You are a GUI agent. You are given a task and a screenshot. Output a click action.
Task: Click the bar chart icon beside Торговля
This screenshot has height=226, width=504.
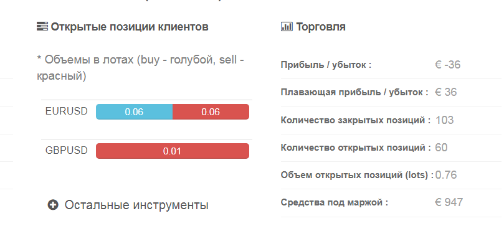[x=287, y=27]
